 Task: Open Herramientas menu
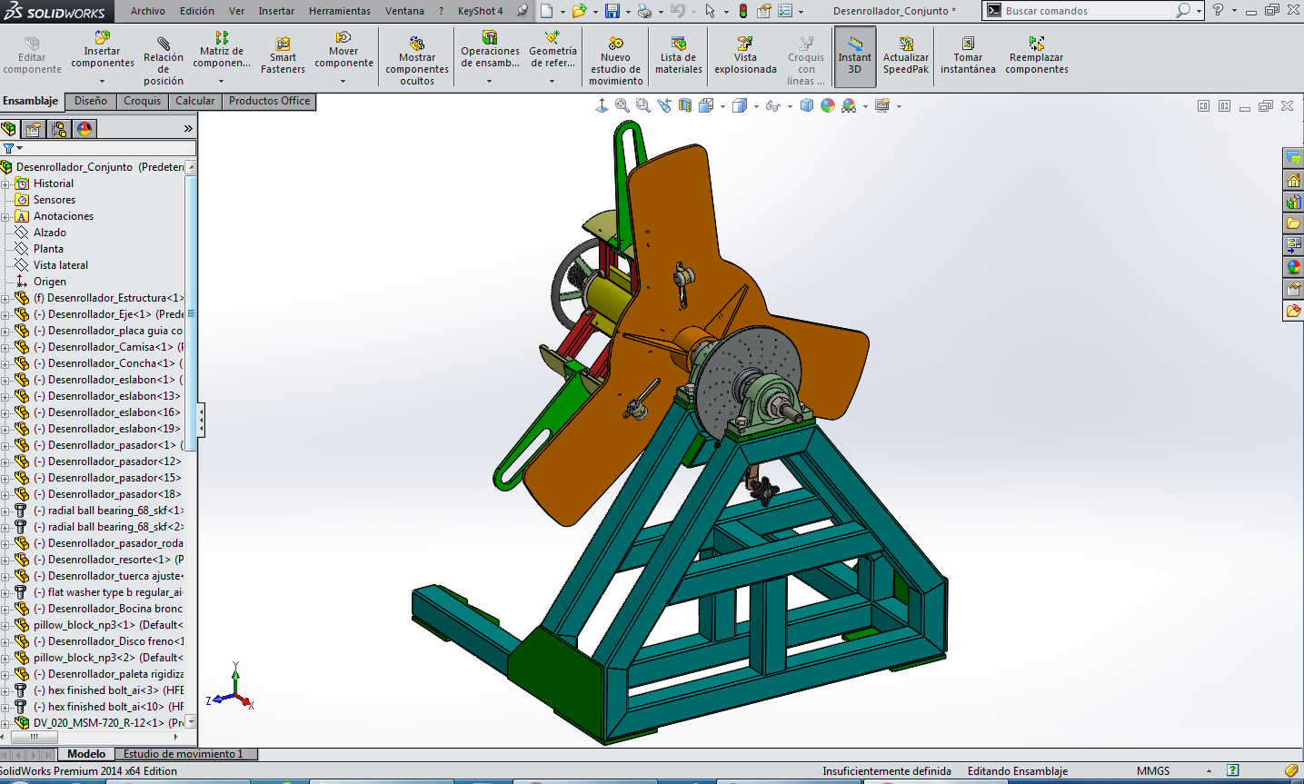click(x=340, y=11)
